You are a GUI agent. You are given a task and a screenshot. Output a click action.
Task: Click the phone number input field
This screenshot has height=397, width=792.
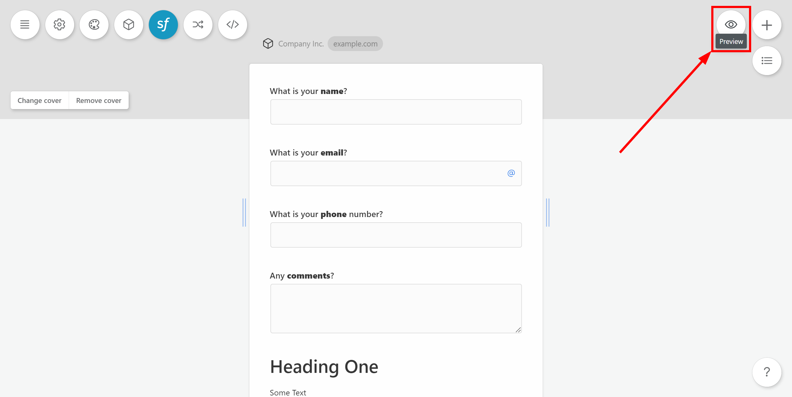pos(396,234)
